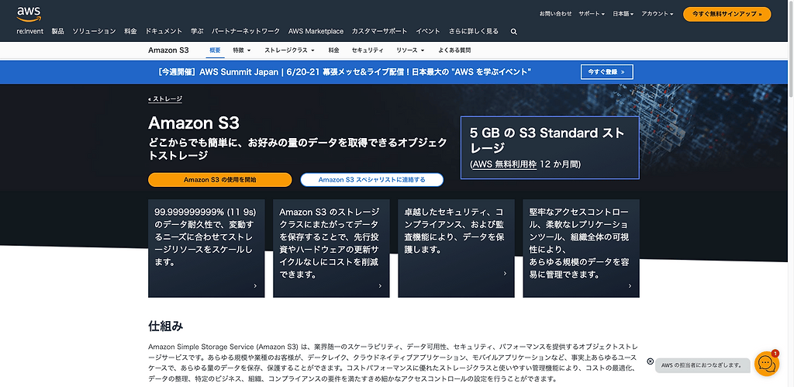Open the AWS chat bubble icon

767,363
